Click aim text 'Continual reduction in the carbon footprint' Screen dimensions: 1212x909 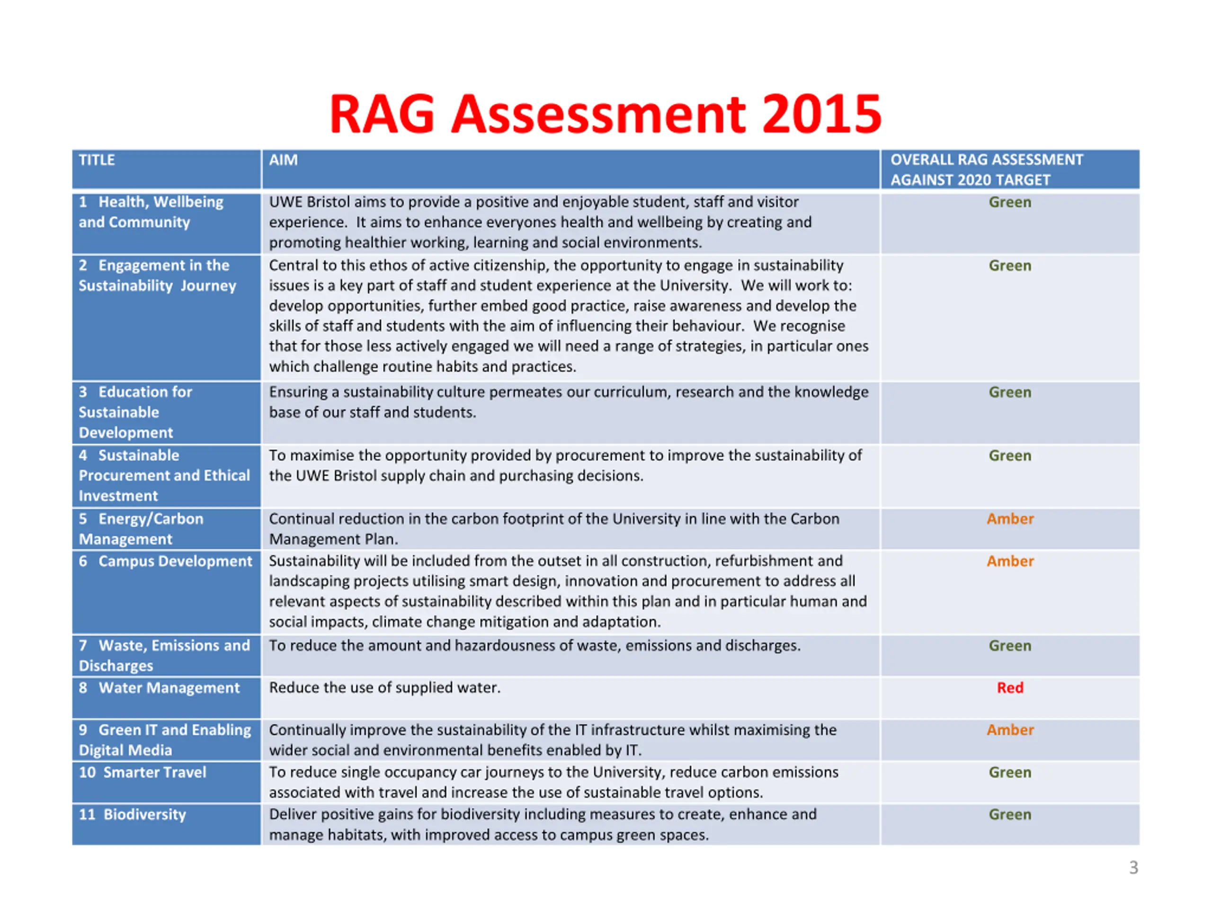(x=554, y=529)
